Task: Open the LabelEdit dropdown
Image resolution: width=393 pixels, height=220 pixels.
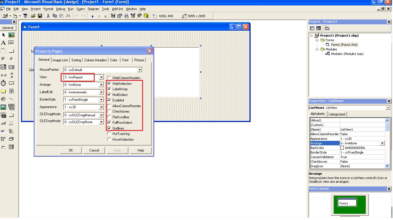Action: (101, 92)
